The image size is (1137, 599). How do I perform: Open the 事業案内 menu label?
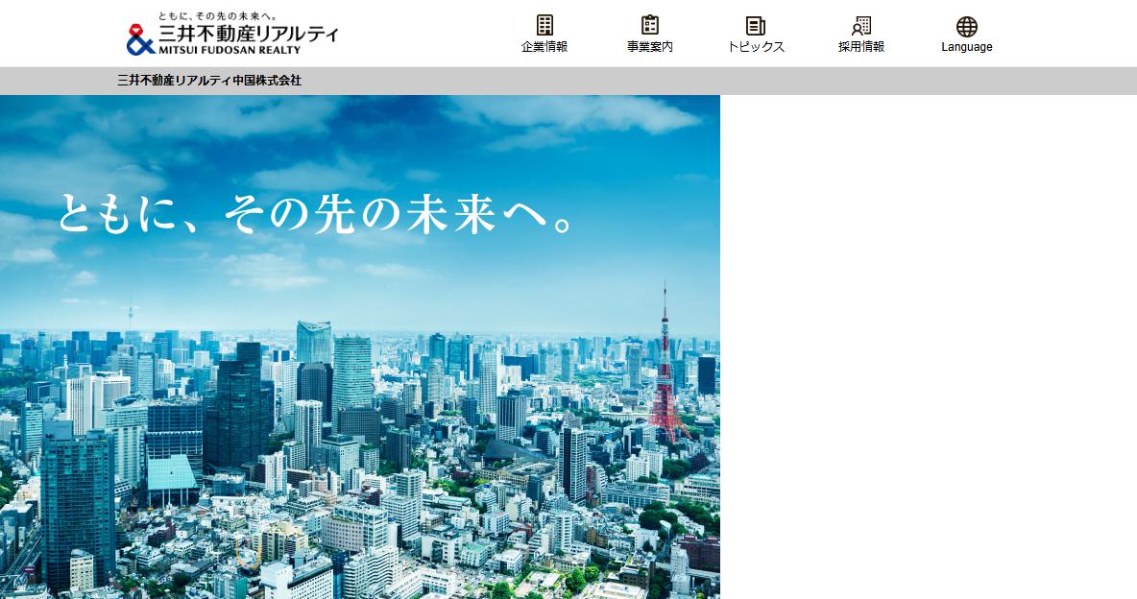click(x=650, y=46)
